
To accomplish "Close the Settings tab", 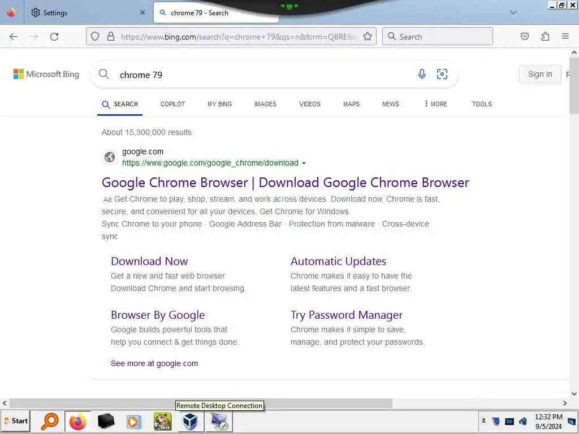I will coord(142,12).
